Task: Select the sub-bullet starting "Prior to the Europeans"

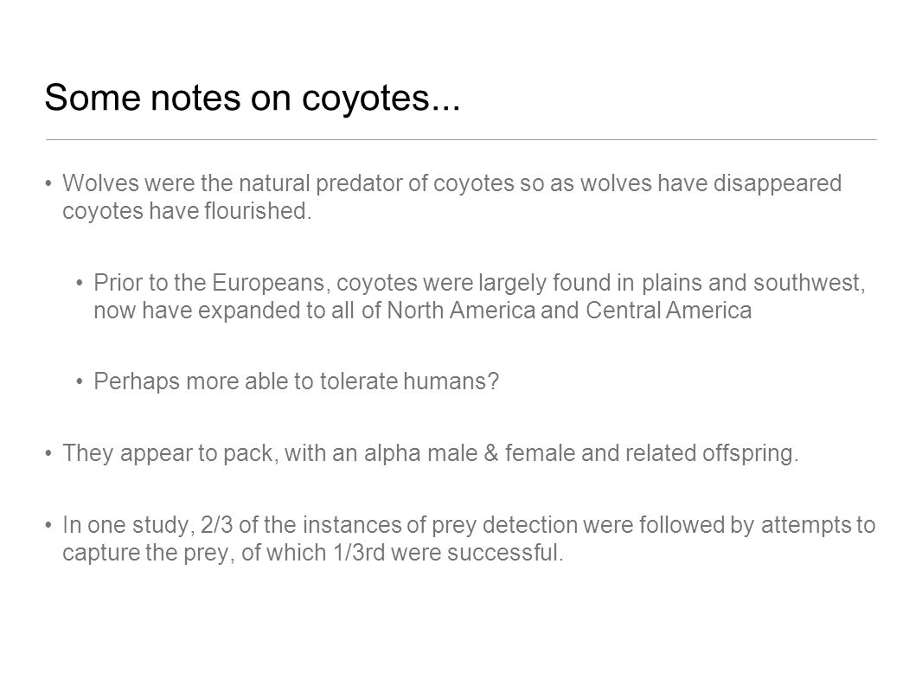Action: click(x=479, y=297)
